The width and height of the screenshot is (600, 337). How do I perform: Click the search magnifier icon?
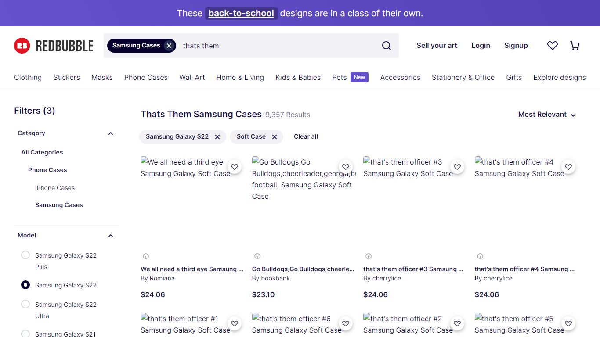pyautogui.click(x=387, y=46)
